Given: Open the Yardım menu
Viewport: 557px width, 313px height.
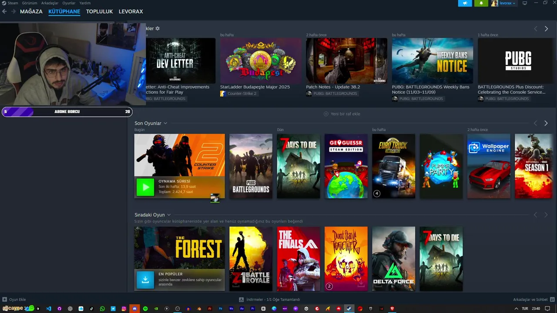Looking at the screenshot, I should point(85,3).
